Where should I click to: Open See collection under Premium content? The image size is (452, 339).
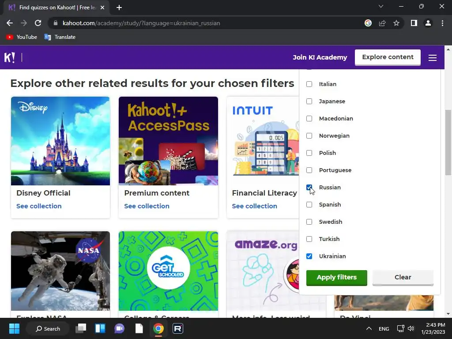tap(147, 206)
